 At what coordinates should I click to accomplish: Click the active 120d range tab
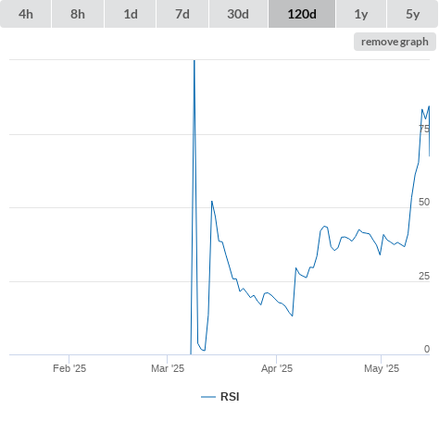pos(302,14)
